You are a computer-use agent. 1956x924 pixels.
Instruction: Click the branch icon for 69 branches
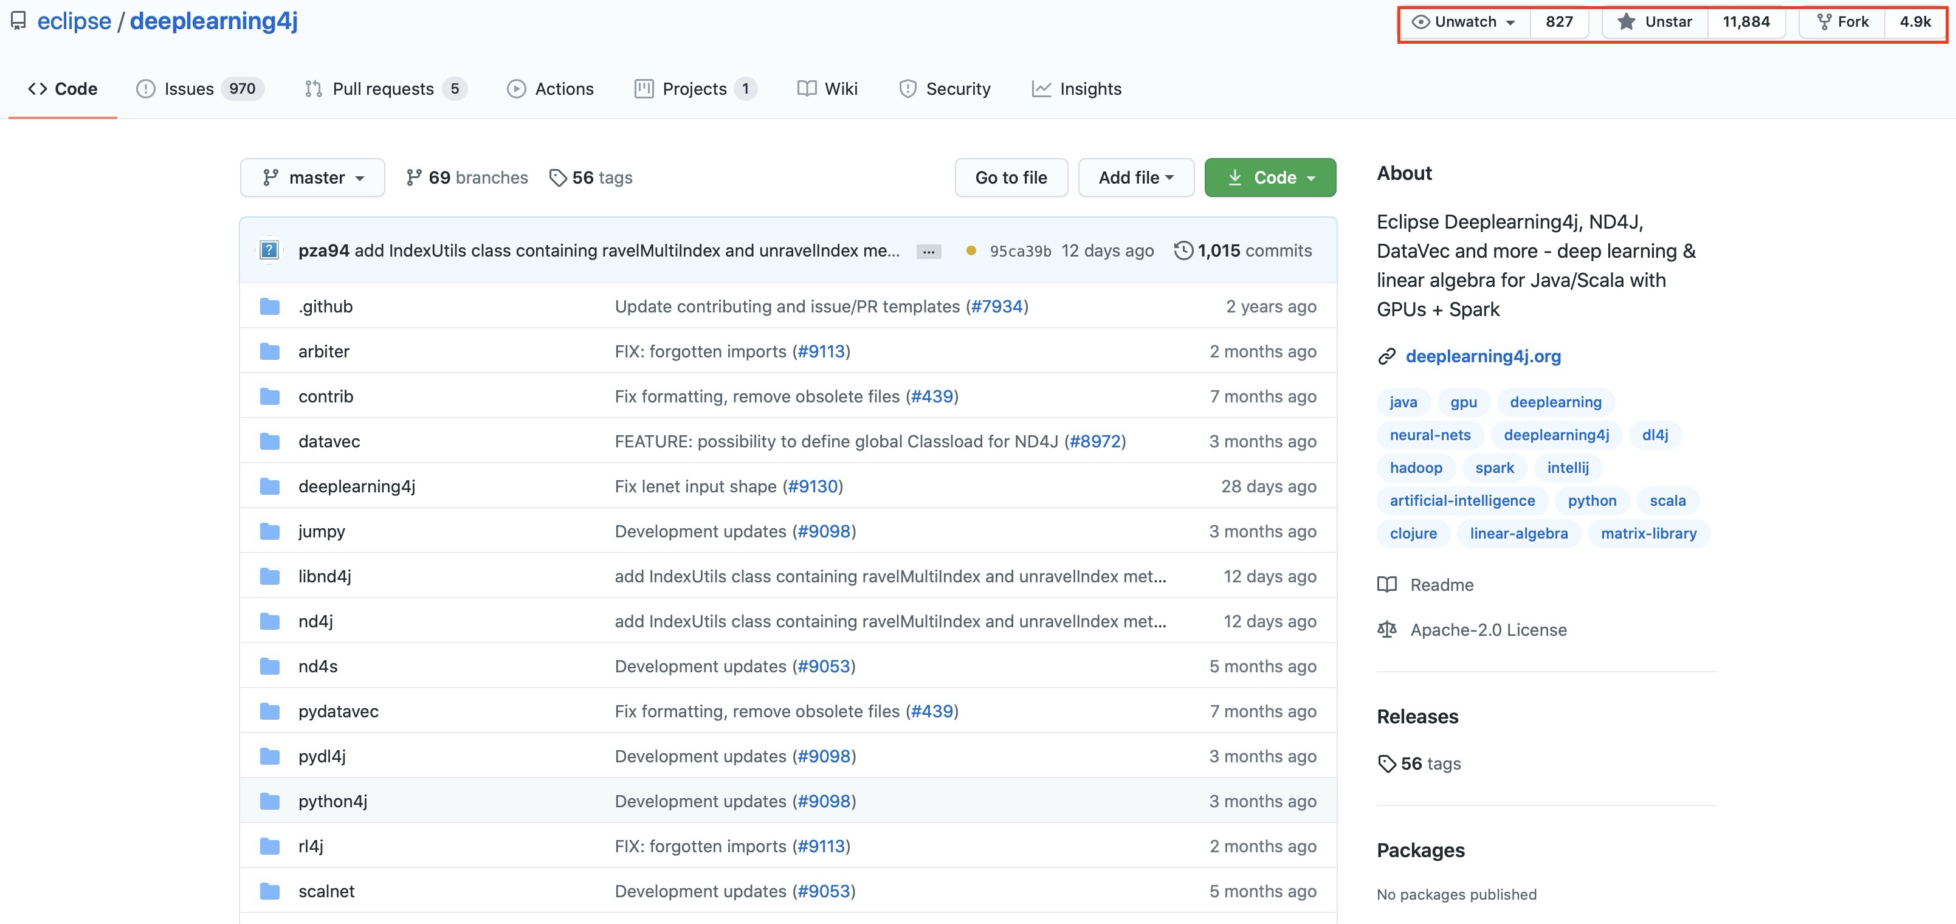click(413, 178)
